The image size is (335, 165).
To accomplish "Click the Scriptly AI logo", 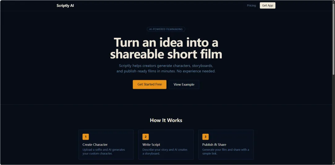I will 65,6.
